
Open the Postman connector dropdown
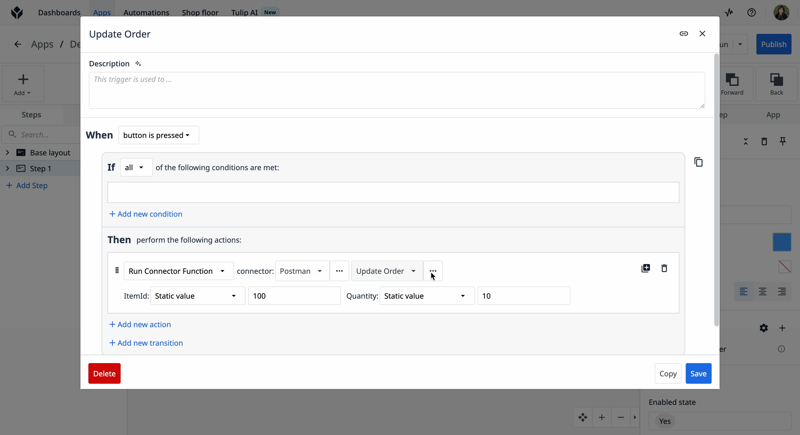pyautogui.click(x=301, y=271)
